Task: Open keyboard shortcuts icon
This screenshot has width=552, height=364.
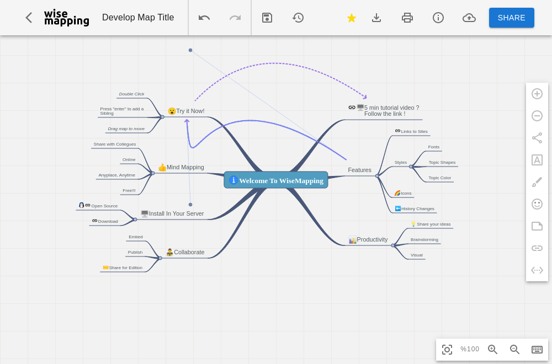Action: tap(537, 349)
